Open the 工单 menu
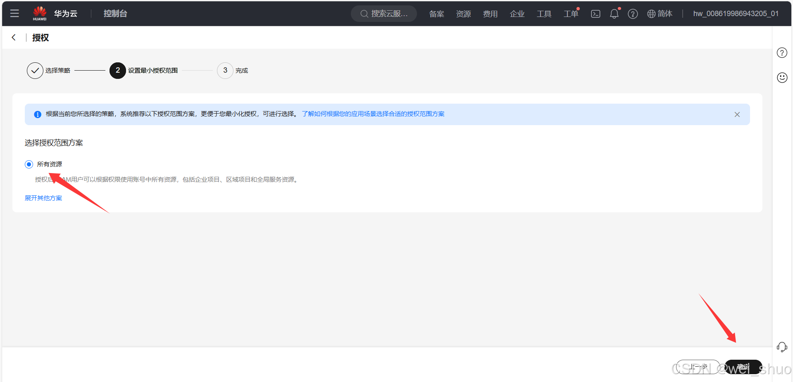Viewport: 793px width, 382px height. coord(571,14)
